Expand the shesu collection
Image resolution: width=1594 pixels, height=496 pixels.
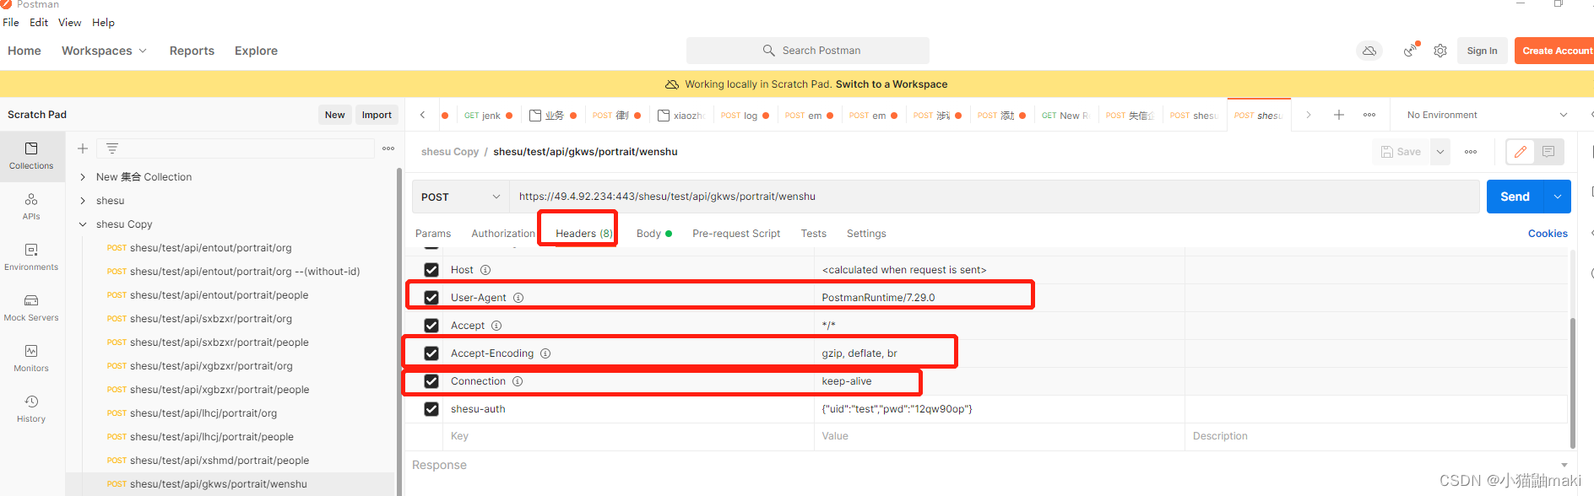(x=83, y=201)
